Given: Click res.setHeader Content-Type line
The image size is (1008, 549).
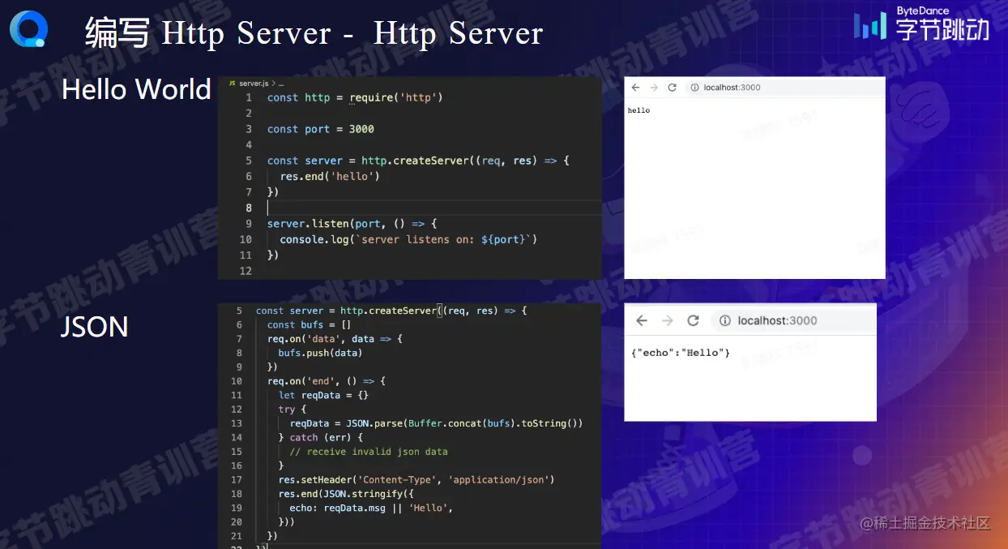Looking at the screenshot, I should (416, 479).
